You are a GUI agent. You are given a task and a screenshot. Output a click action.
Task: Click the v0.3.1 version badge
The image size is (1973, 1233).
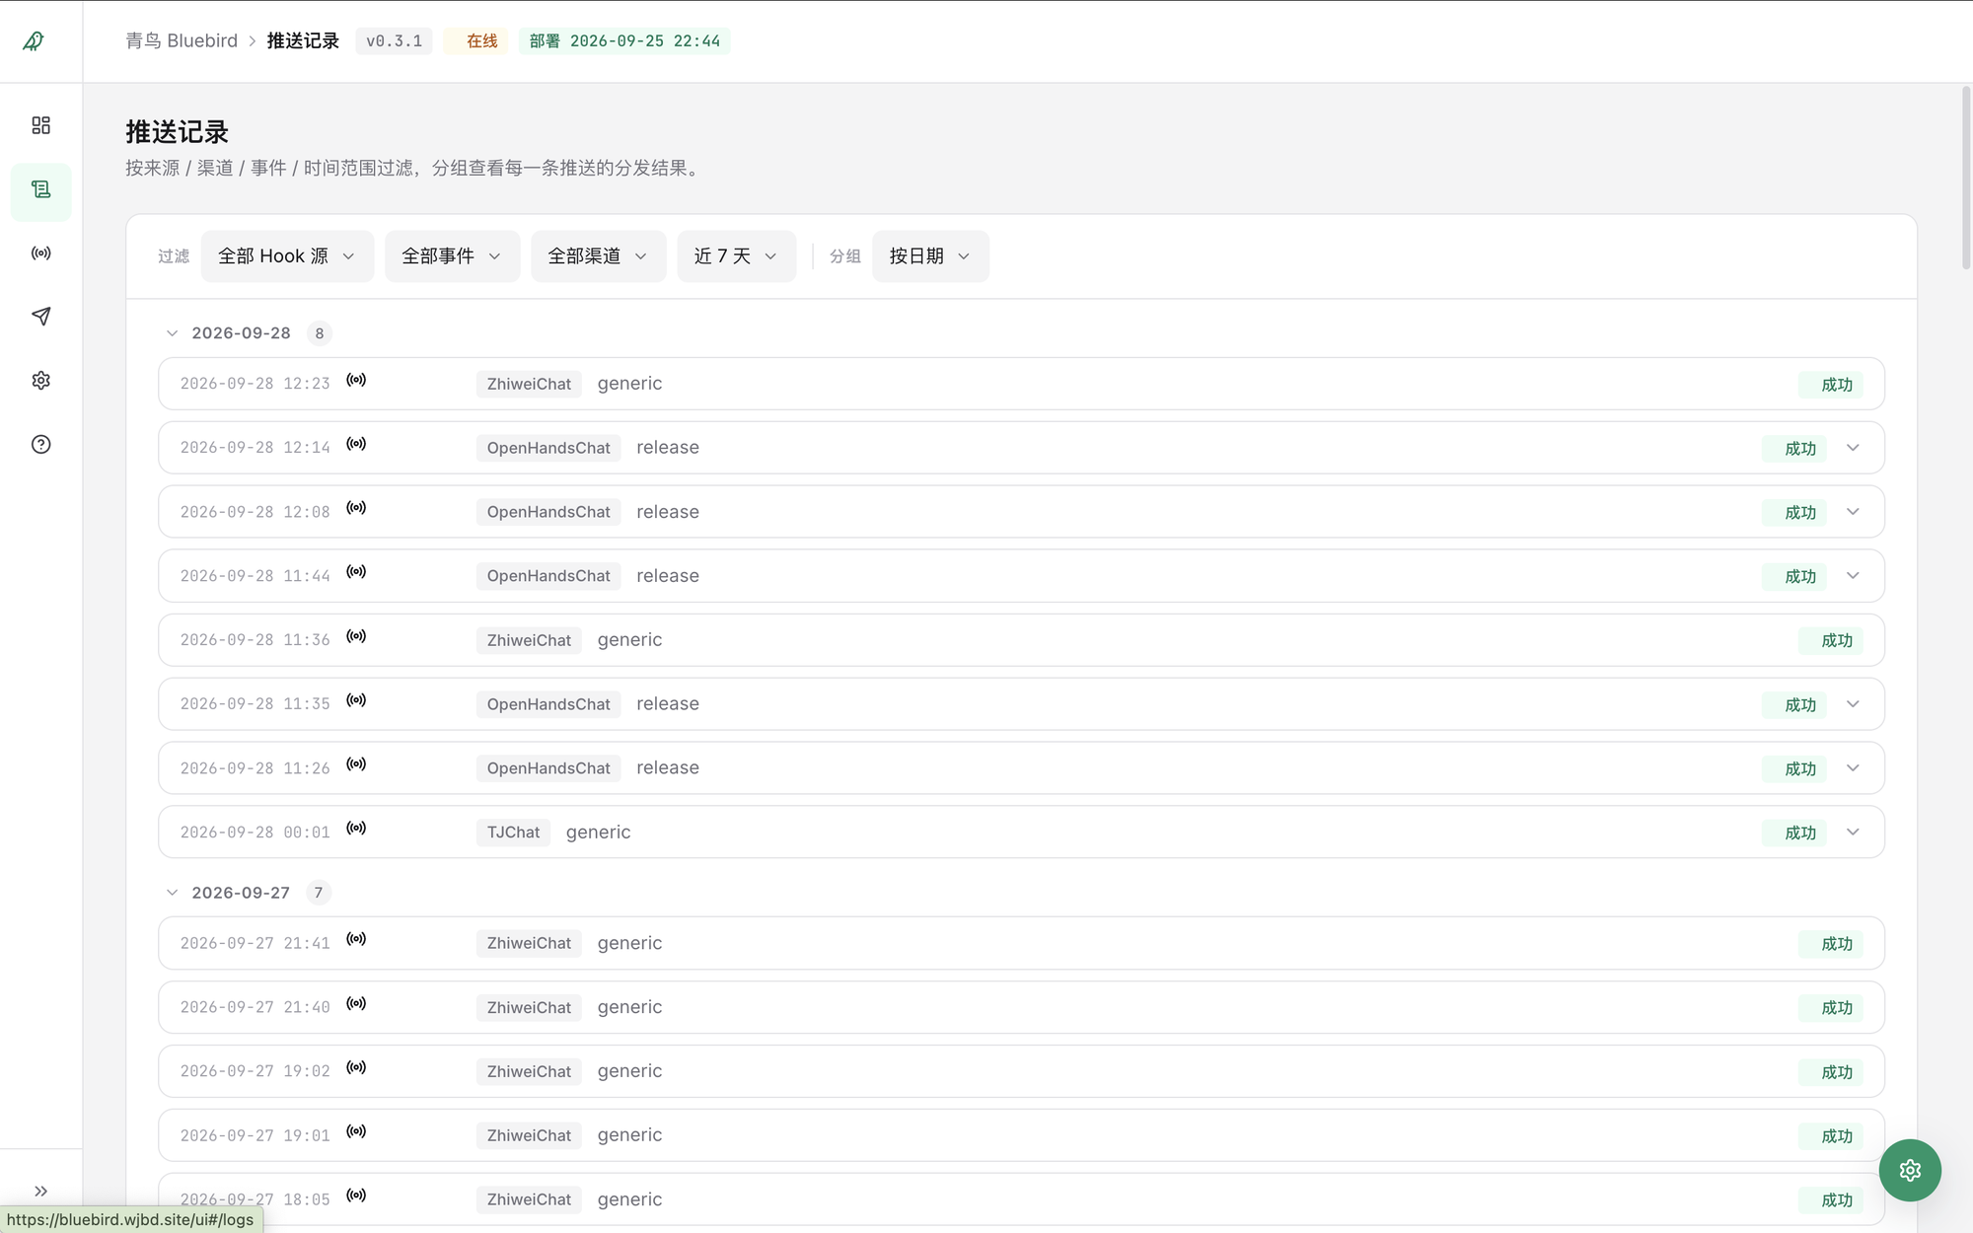394,40
